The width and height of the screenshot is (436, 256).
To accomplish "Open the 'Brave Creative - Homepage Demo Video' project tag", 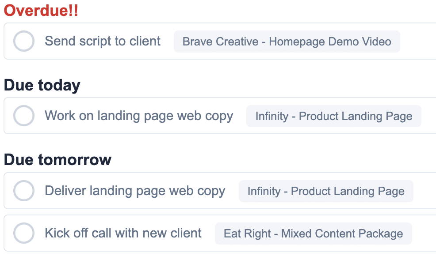I will click(287, 42).
